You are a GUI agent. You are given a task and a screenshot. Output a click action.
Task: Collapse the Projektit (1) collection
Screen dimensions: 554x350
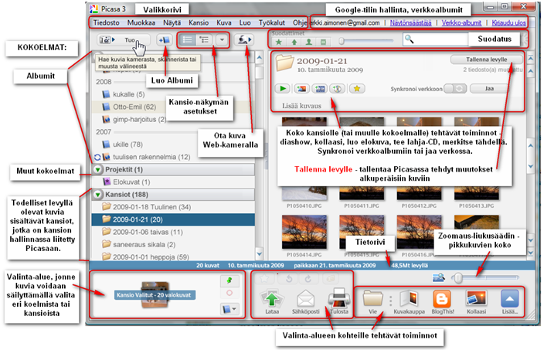pos(98,169)
